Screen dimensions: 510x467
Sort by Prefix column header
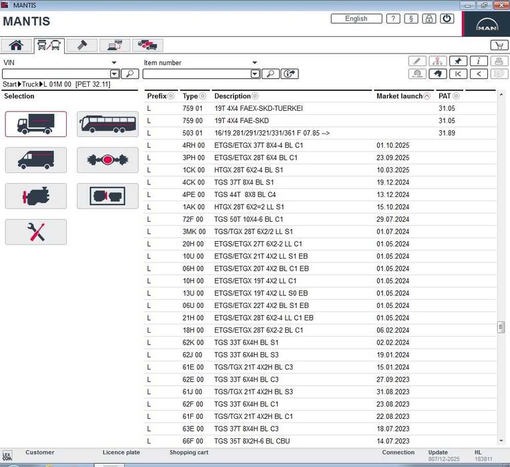161,96
